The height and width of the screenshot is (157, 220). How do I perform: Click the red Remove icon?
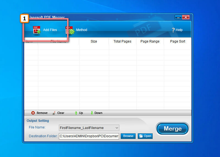point(33,113)
